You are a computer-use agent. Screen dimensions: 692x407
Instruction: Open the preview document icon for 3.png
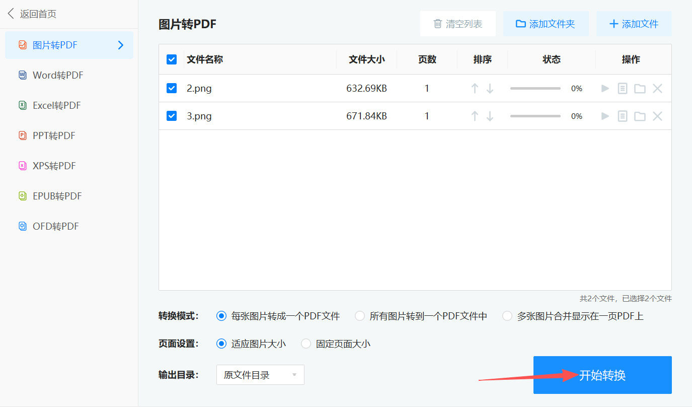(x=622, y=116)
